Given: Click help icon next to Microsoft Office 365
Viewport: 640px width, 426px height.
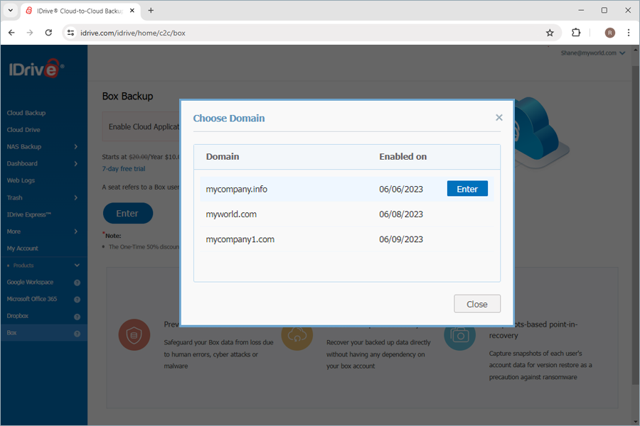Looking at the screenshot, I should (77, 300).
